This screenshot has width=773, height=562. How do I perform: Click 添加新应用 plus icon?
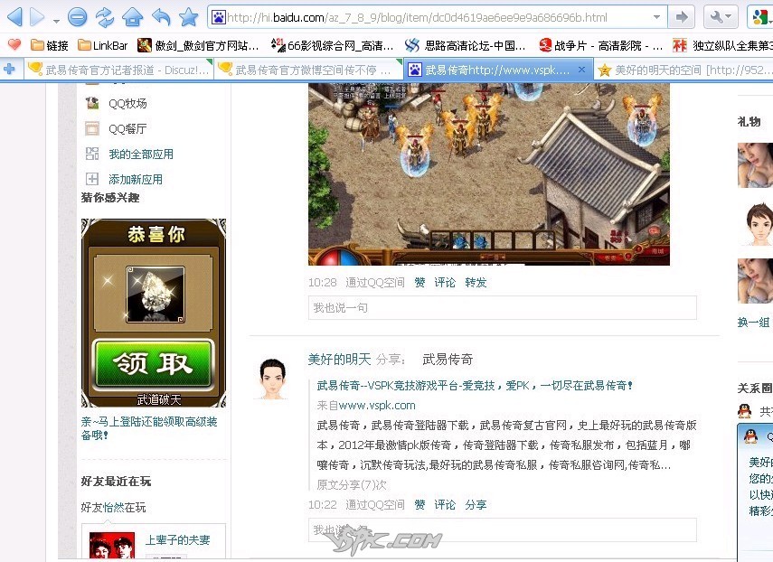click(x=92, y=179)
